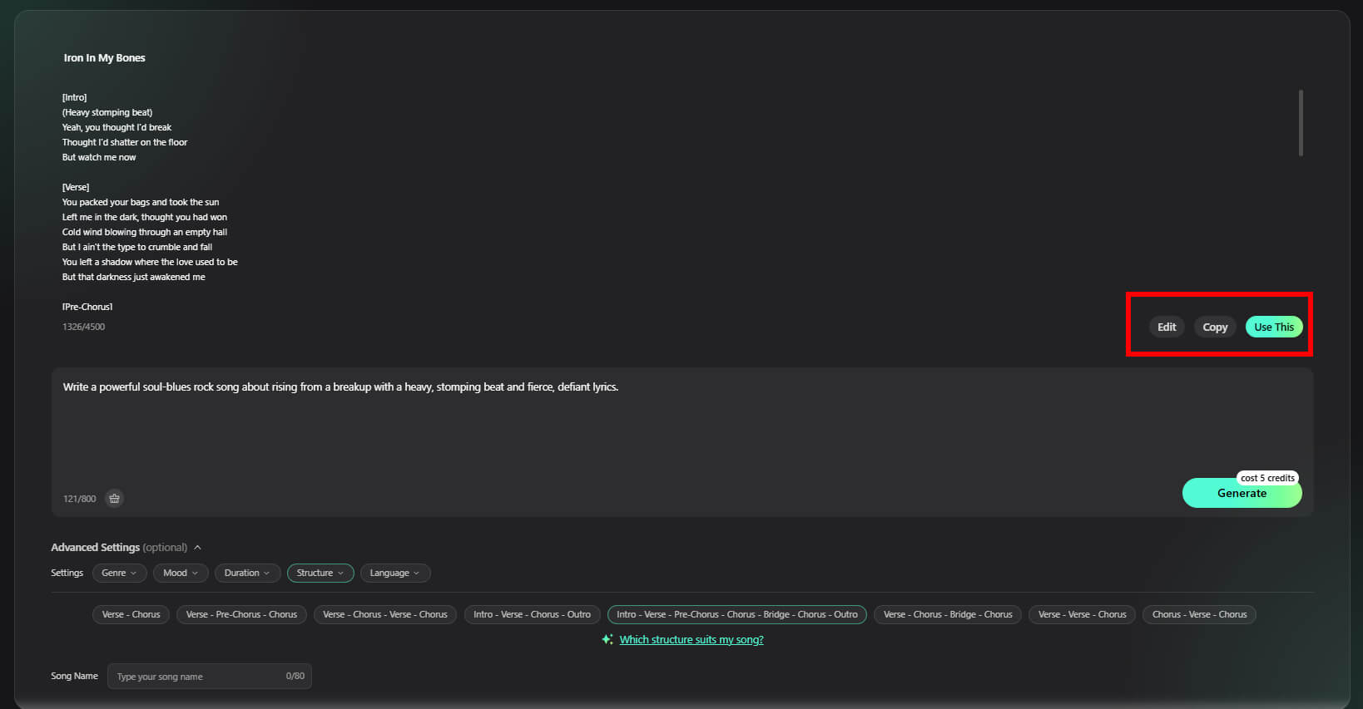1363x709 pixels.
Task: Open the Mood dropdown
Action: [x=181, y=573]
